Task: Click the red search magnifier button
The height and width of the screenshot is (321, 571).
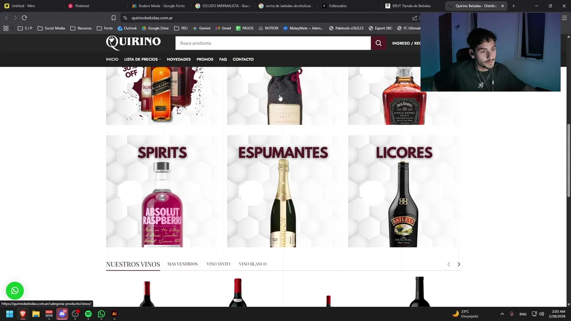Action: (x=379, y=43)
